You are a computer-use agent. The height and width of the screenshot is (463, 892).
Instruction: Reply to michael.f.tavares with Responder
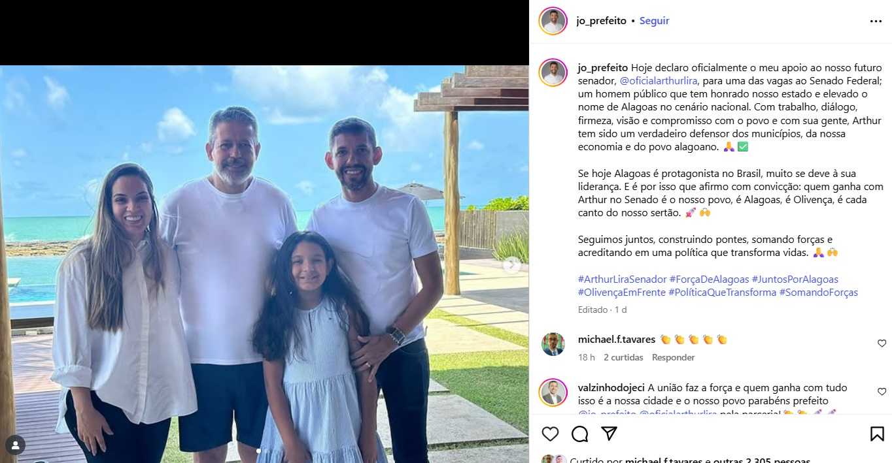(673, 357)
